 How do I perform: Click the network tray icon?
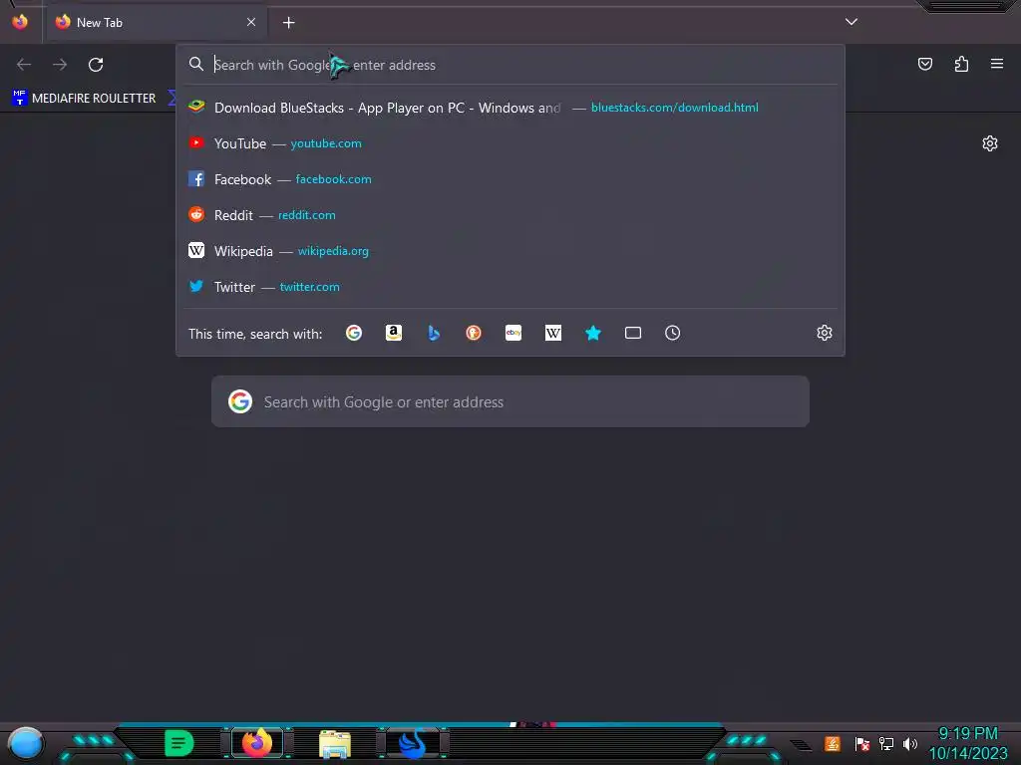pyautogui.click(x=886, y=743)
